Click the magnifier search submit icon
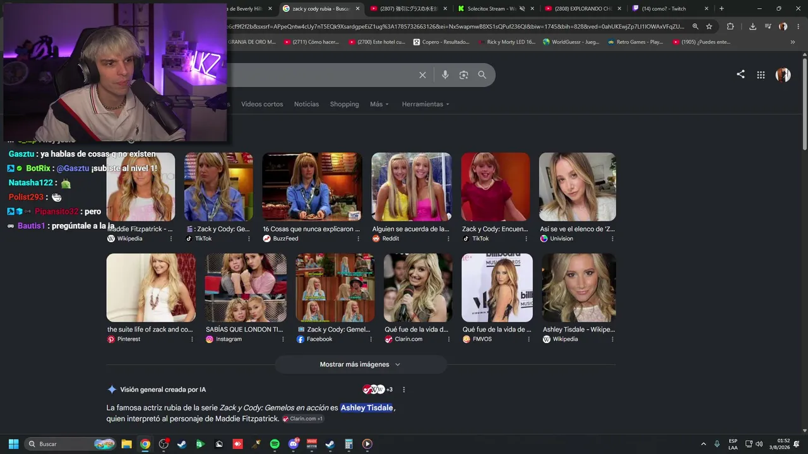The height and width of the screenshot is (454, 808). coord(482,75)
